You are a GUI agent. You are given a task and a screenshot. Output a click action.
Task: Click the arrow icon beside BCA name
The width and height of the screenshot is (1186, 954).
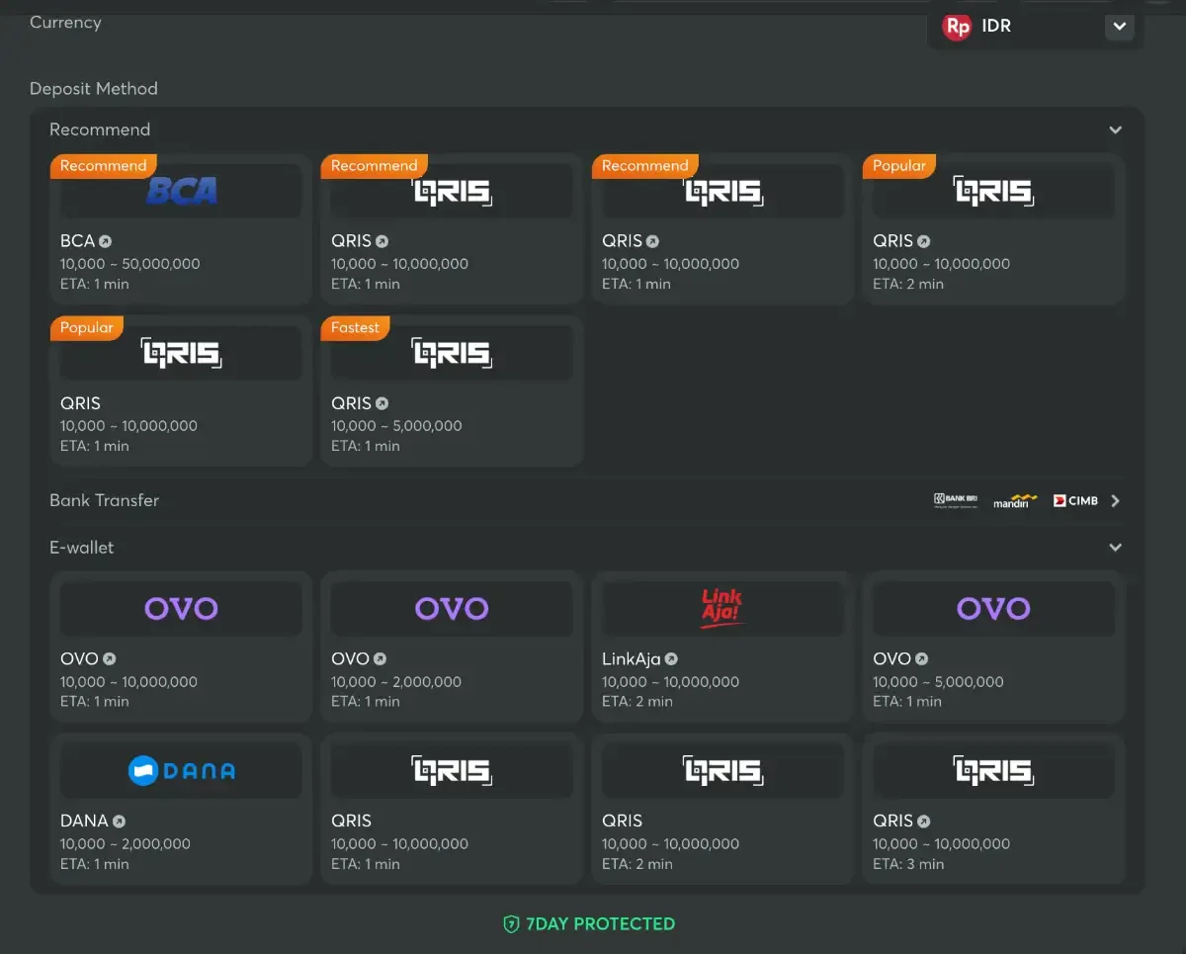[x=106, y=241]
